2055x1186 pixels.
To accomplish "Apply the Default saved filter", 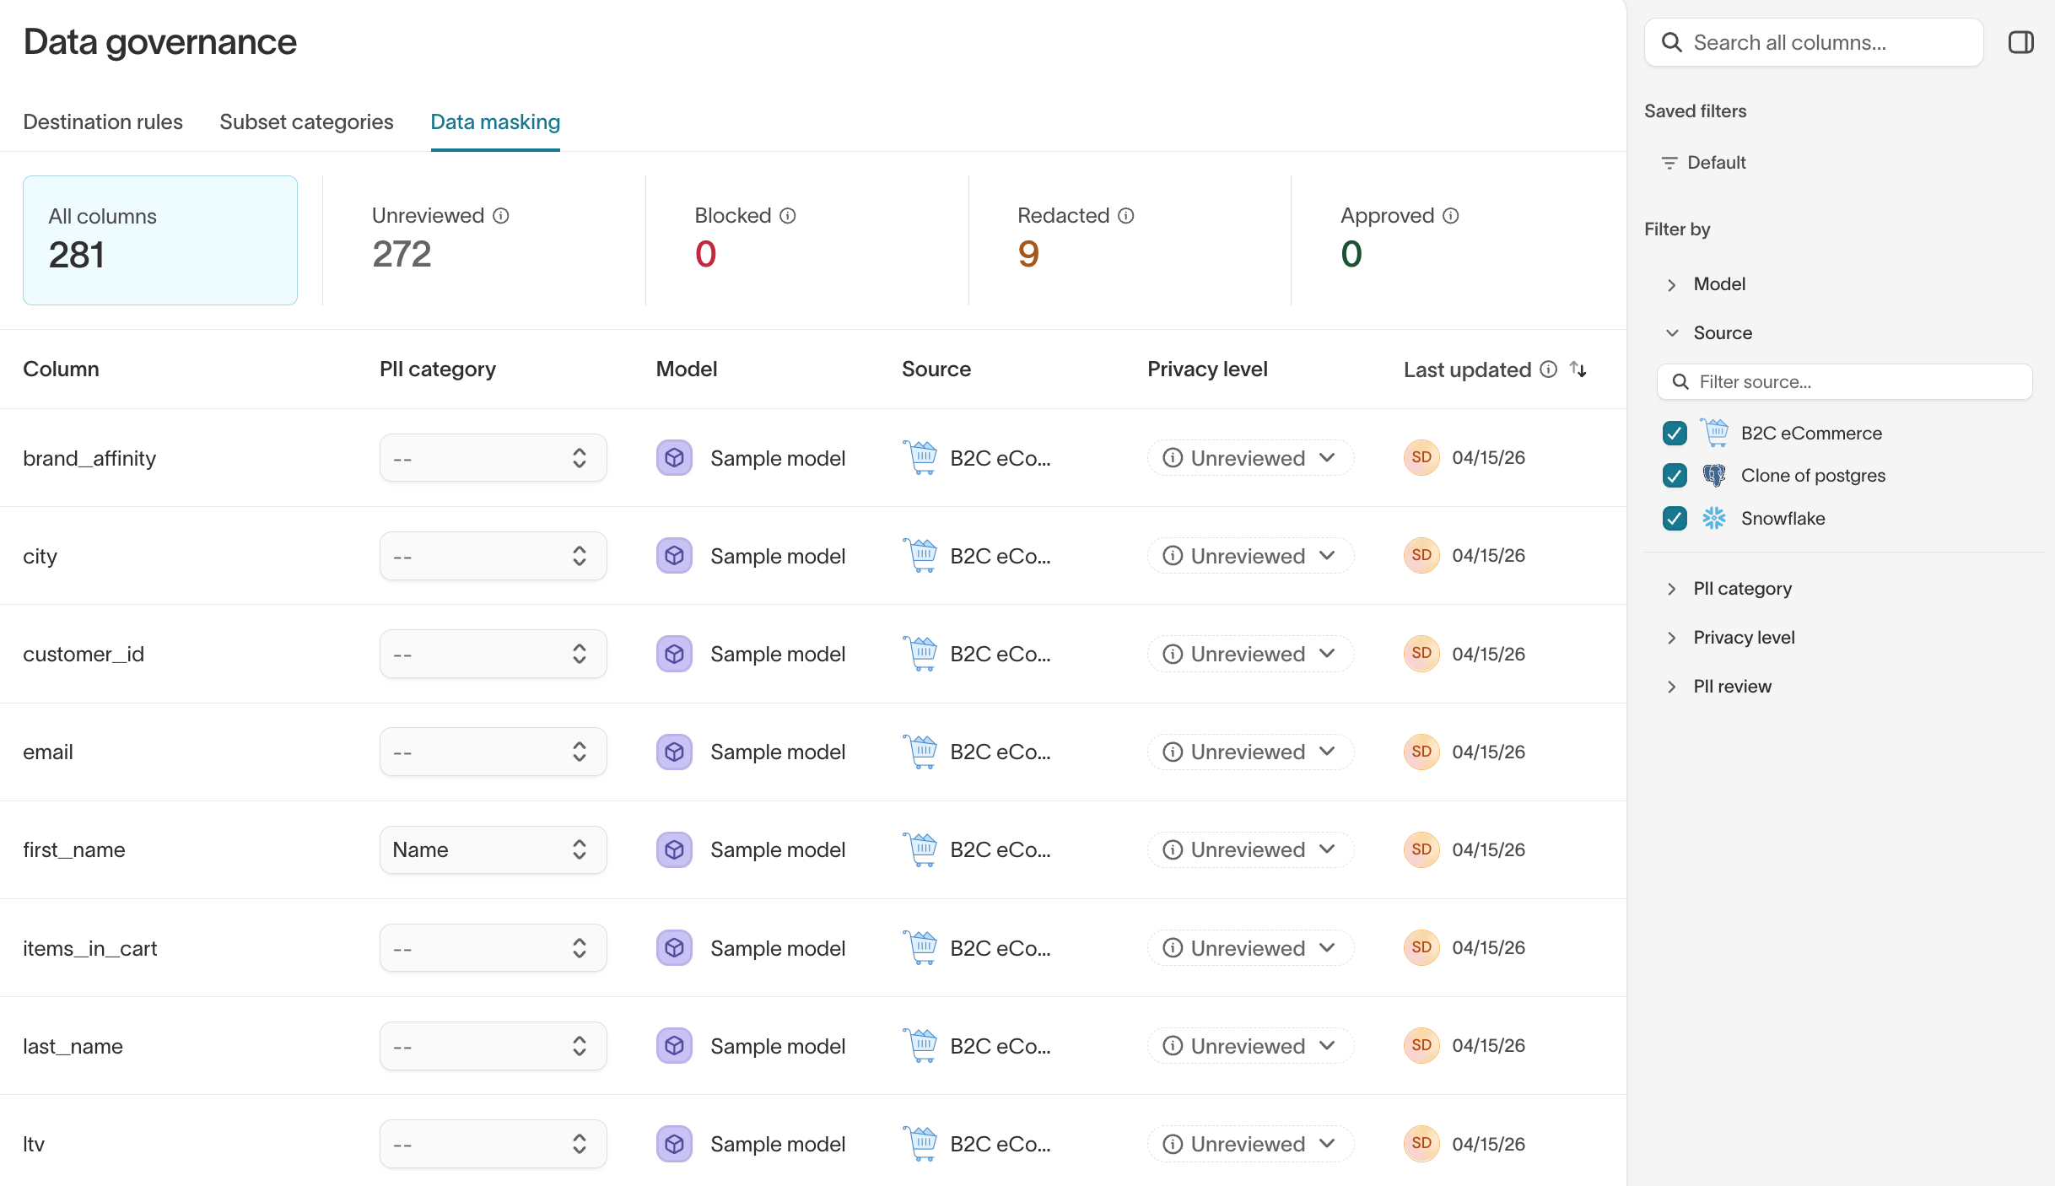I will pyautogui.click(x=1704, y=163).
